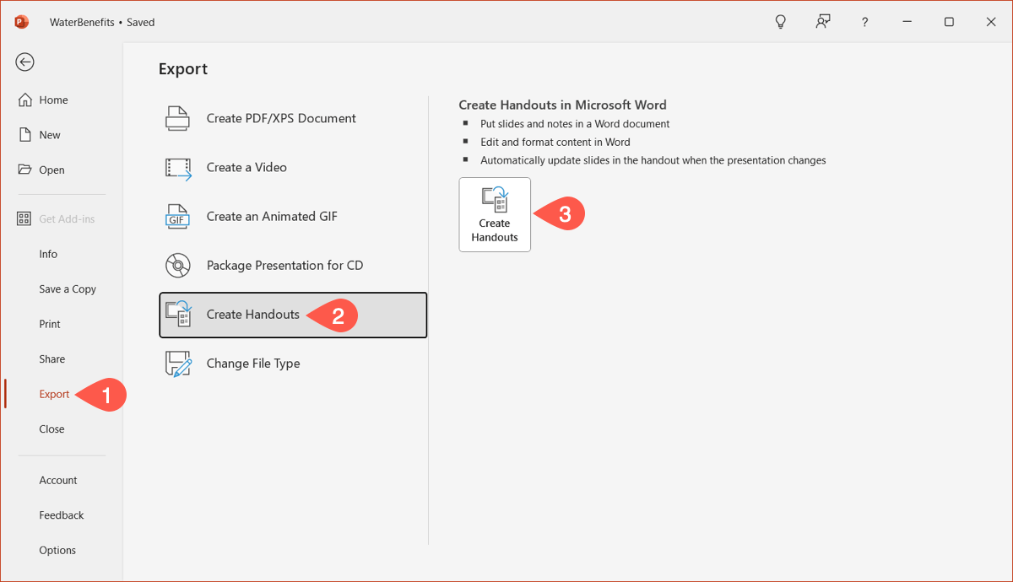Screen dimensions: 1013x582
Task: Click the Create Handouts in Microsoft Word heading
Action: tap(562, 105)
